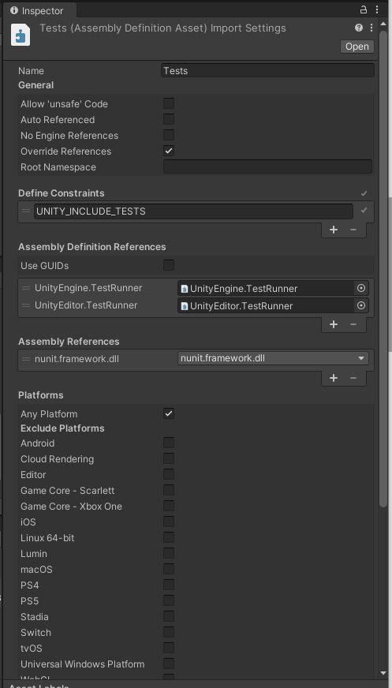This screenshot has height=688, width=392.
Task: Add an Assembly Definition Reference with plus
Action: point(334,324)
